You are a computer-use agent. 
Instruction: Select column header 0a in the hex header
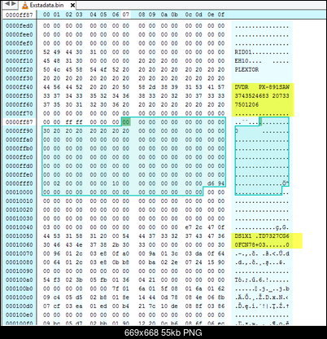(164, 15)
